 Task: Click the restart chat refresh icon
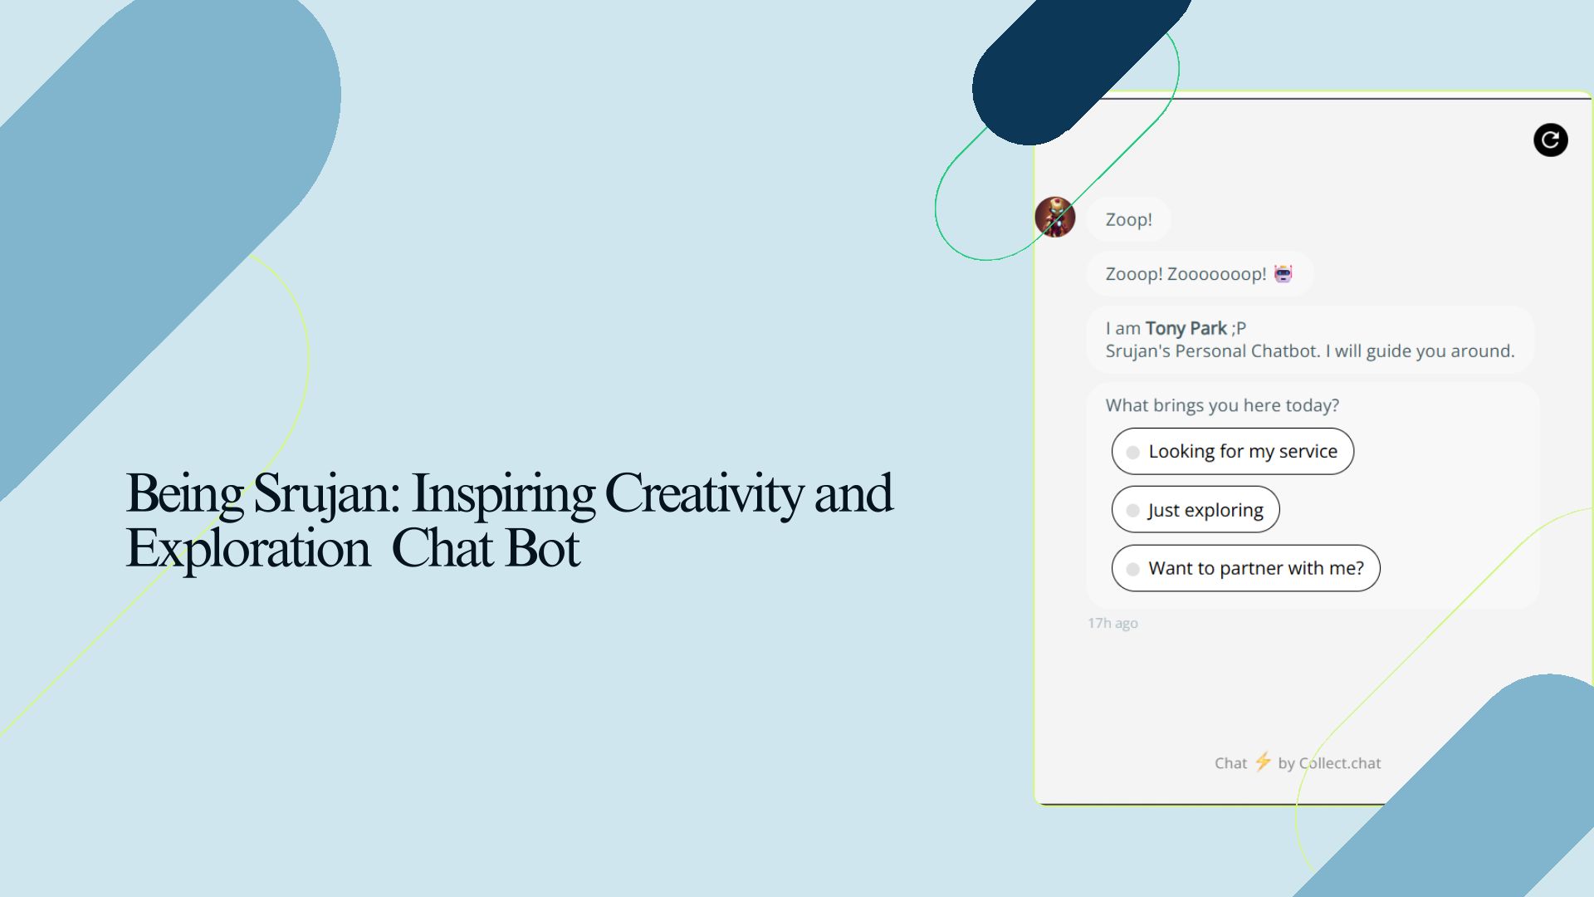coord(1550,140)
